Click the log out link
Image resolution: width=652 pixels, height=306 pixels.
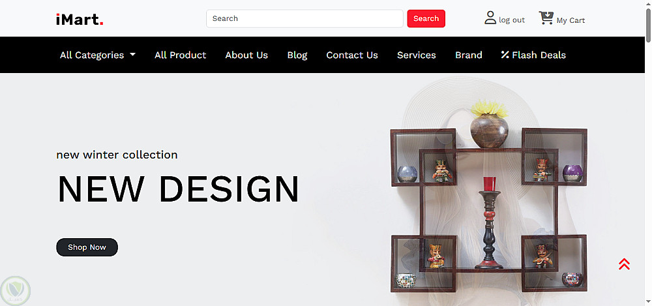coord(512,20)
